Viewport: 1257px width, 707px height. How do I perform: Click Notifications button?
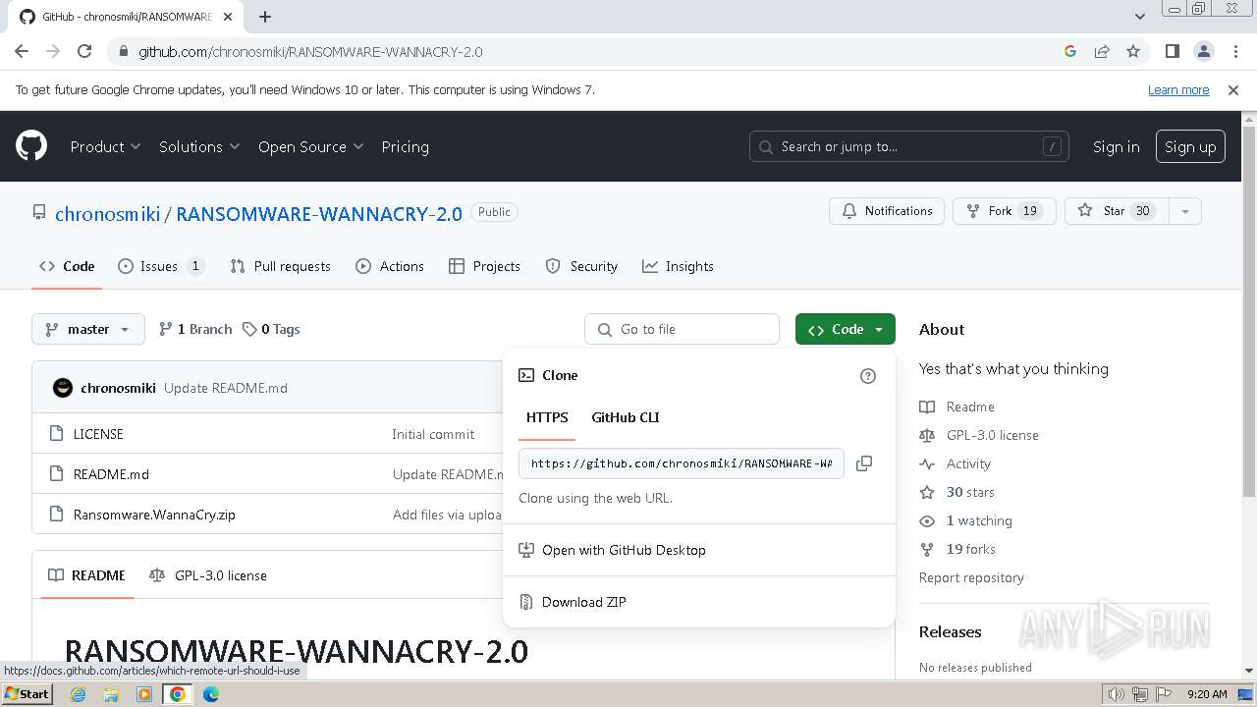[887, 211]
